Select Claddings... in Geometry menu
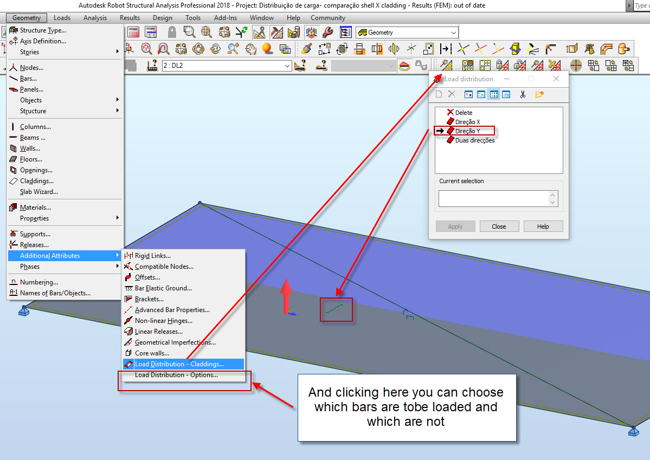The height and width of the screenshot is (460, 650). click(x=65, y=180)
